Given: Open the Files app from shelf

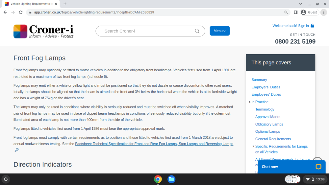Looking at the screenshot, I should 171,179.
